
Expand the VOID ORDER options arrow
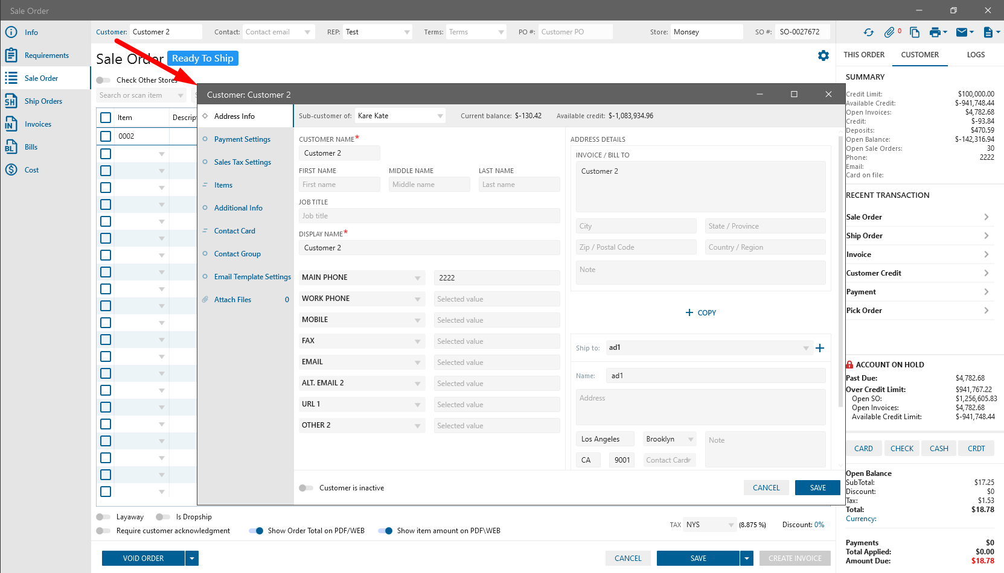192,559
